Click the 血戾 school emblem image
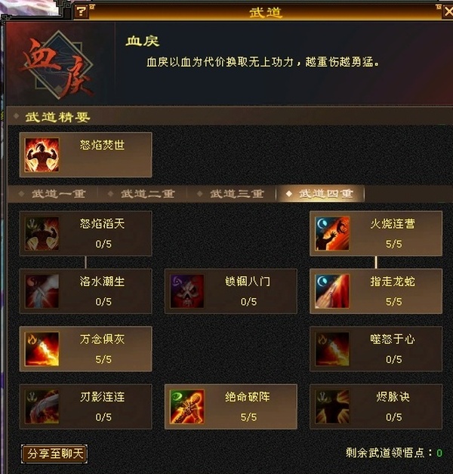The image size is (453, 474). [57, 65]
